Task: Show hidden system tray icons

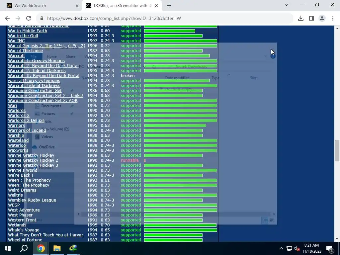Action: [x=281, y=248]
